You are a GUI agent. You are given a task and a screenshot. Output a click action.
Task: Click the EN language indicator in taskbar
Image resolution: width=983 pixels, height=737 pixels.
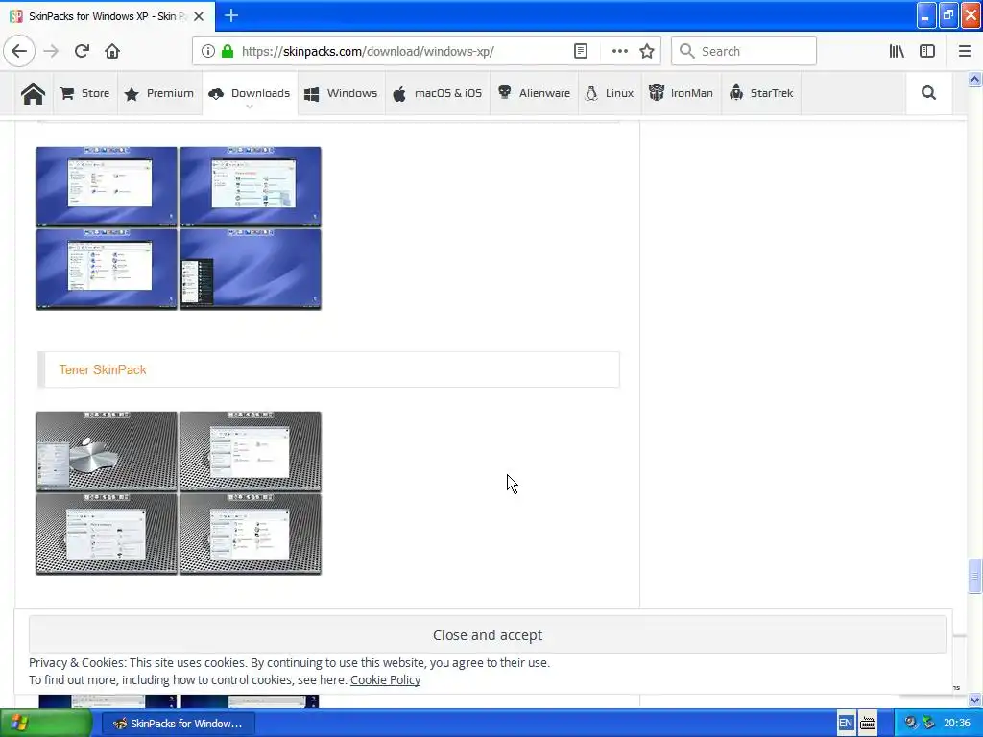pyautogui.click(x=845, y=724)
